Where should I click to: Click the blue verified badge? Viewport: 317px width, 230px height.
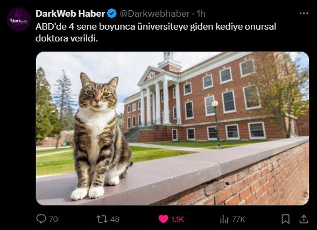coord(112,13)
